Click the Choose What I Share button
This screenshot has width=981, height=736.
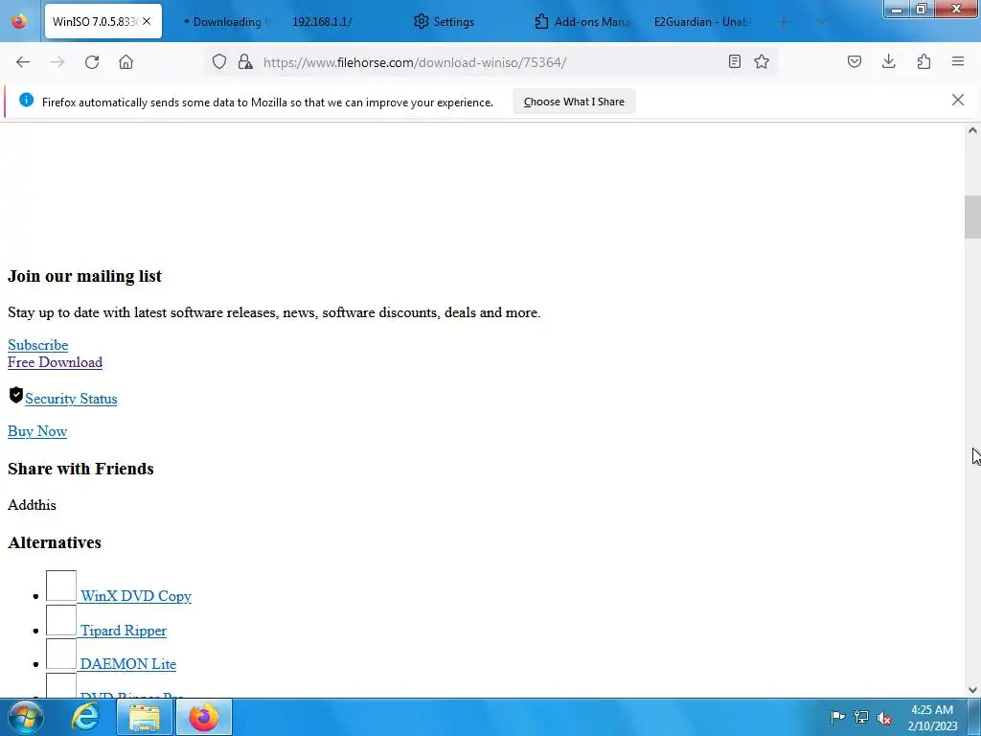[x=574, y=102]
